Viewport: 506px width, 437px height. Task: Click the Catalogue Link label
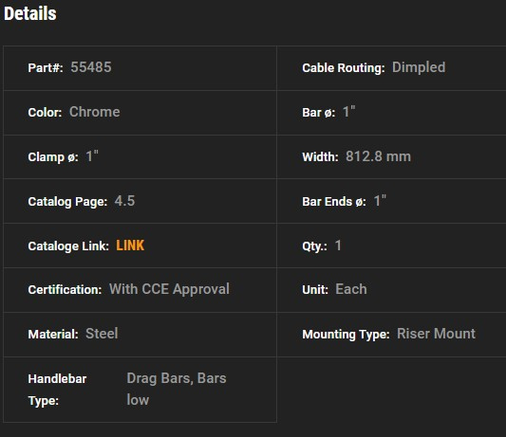pyautogui.click(x=68, y=246)
